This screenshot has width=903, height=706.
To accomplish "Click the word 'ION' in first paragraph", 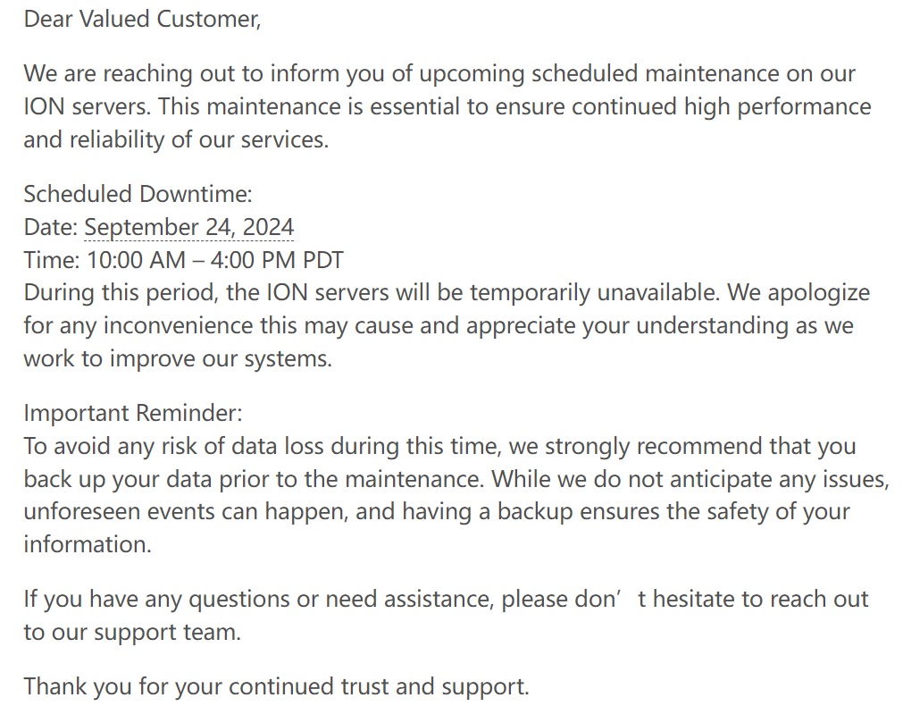I will coord(44,107).
